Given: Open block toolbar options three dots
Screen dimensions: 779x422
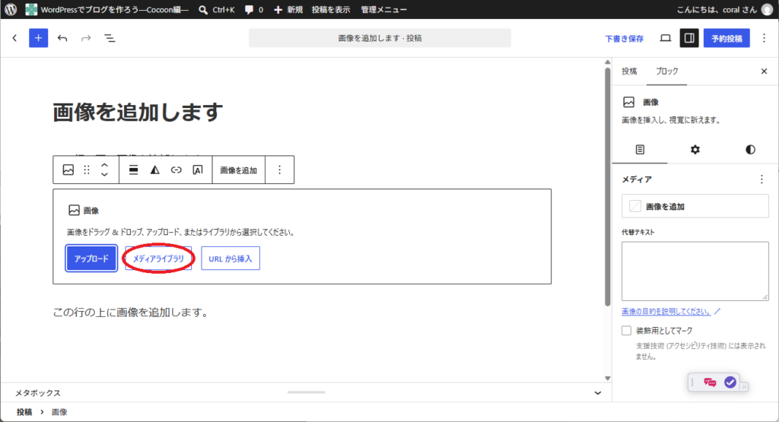Looking at the screenshot, I should pos(280,170).
